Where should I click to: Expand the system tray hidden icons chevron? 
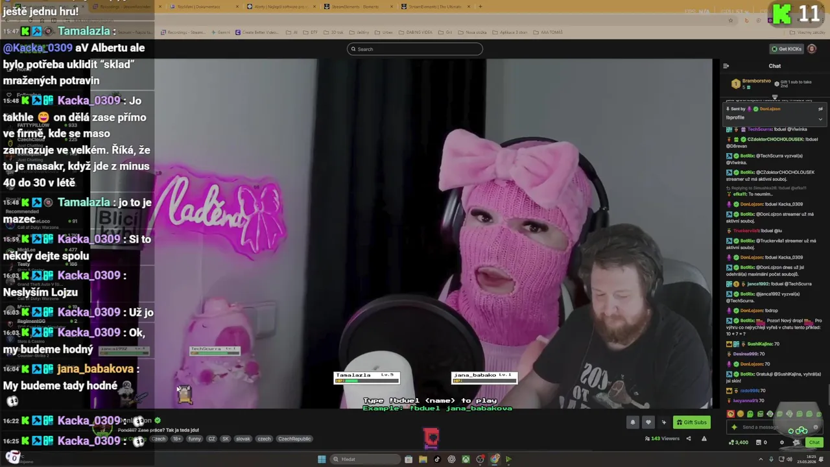pyautogui.click(x=761, y=459)
